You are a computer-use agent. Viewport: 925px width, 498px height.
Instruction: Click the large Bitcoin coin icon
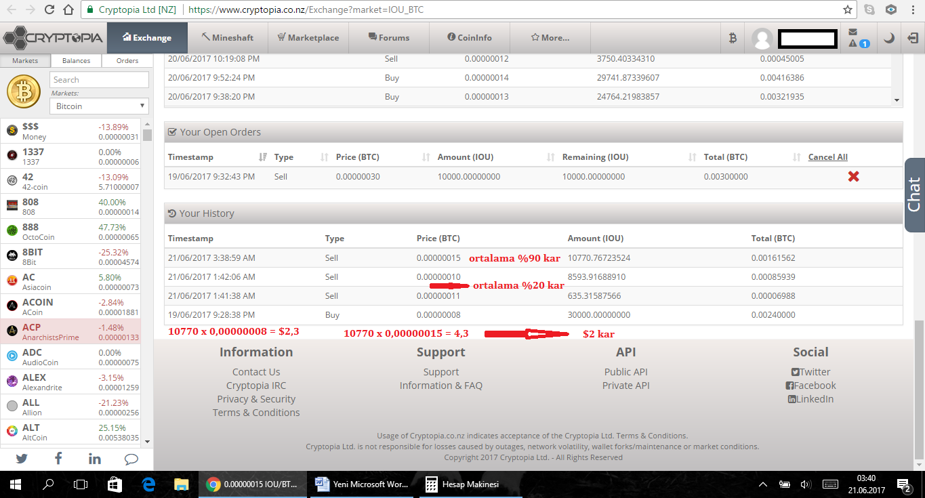(24, 92)
